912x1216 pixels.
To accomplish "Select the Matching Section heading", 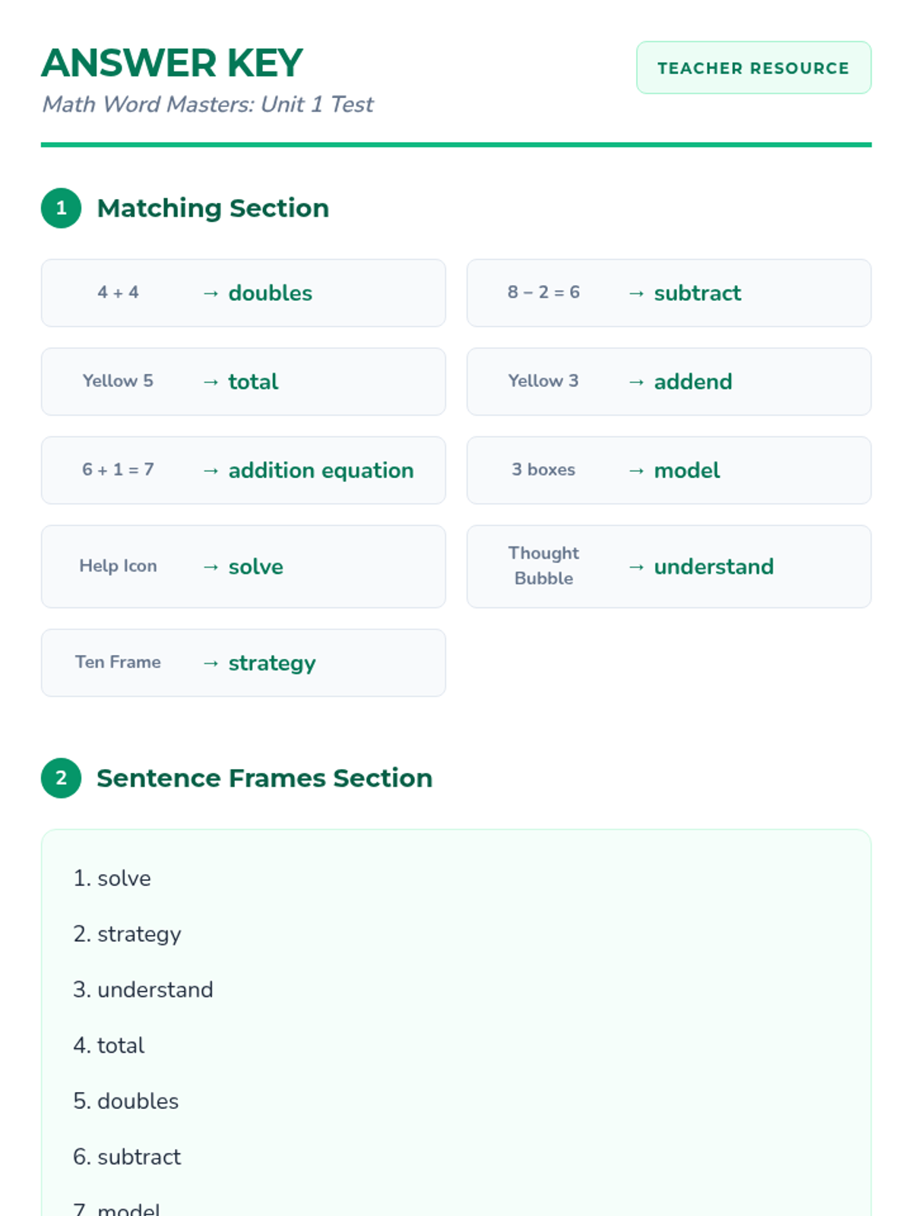I will click(x=213, y=208).
